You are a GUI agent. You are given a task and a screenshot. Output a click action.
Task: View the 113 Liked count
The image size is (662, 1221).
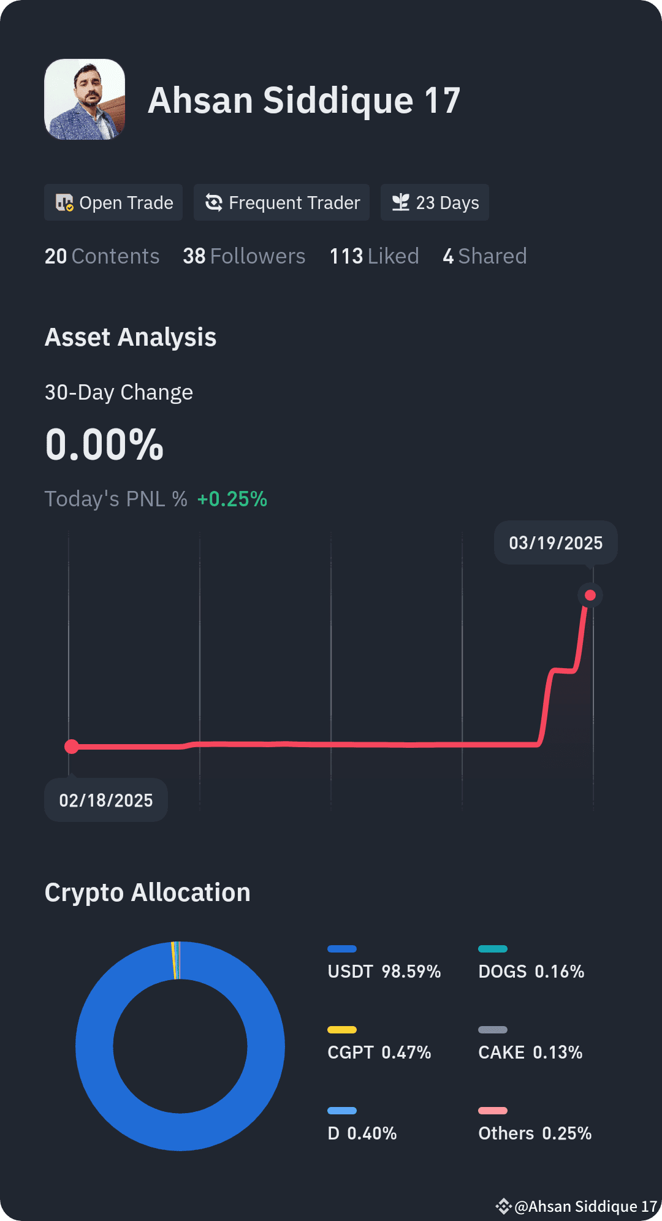click(374, 256)
